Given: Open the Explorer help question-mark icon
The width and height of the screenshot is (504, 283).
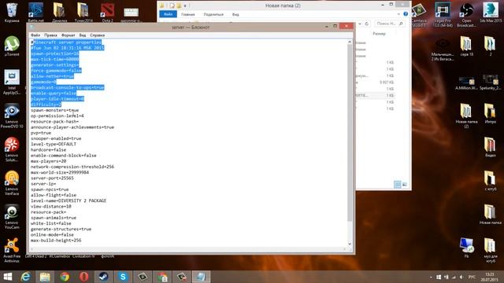Looking at the screenshot, I should coord(406,14).
